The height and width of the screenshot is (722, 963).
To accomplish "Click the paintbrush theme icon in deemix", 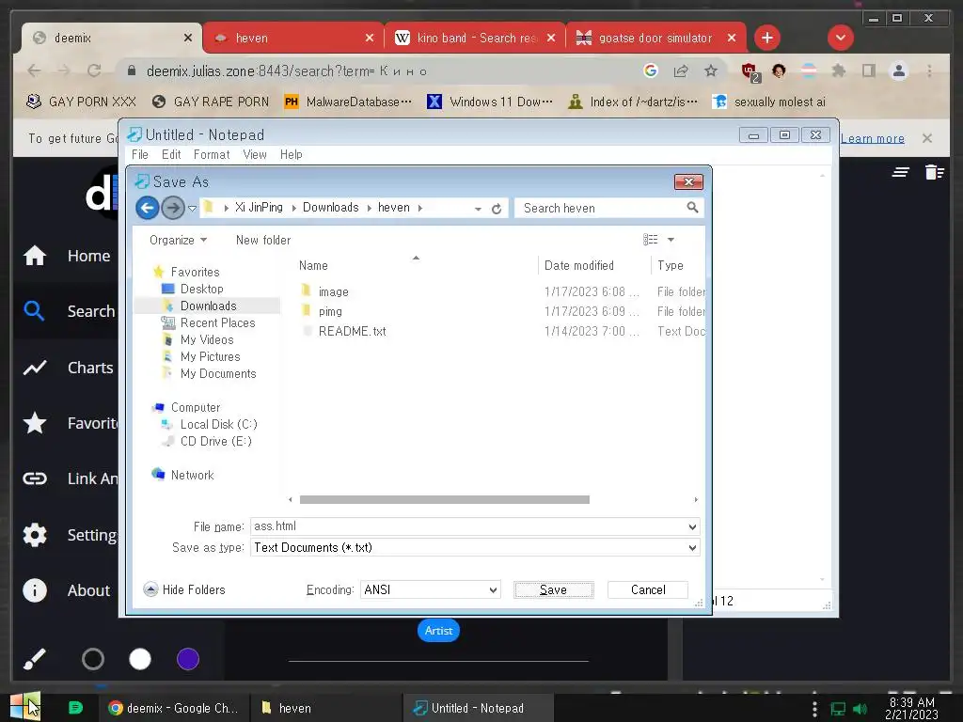I will [x=35, y=659].
